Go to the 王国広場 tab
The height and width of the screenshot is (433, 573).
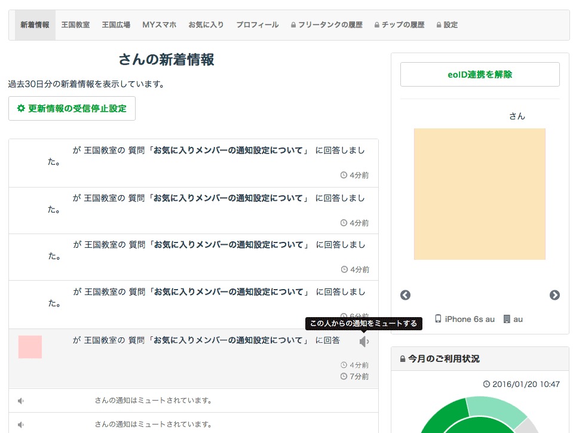click(116, 25)
